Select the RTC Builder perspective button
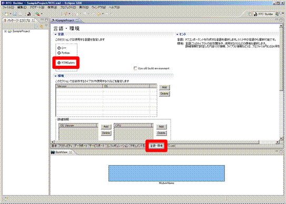 click(264, 14)
